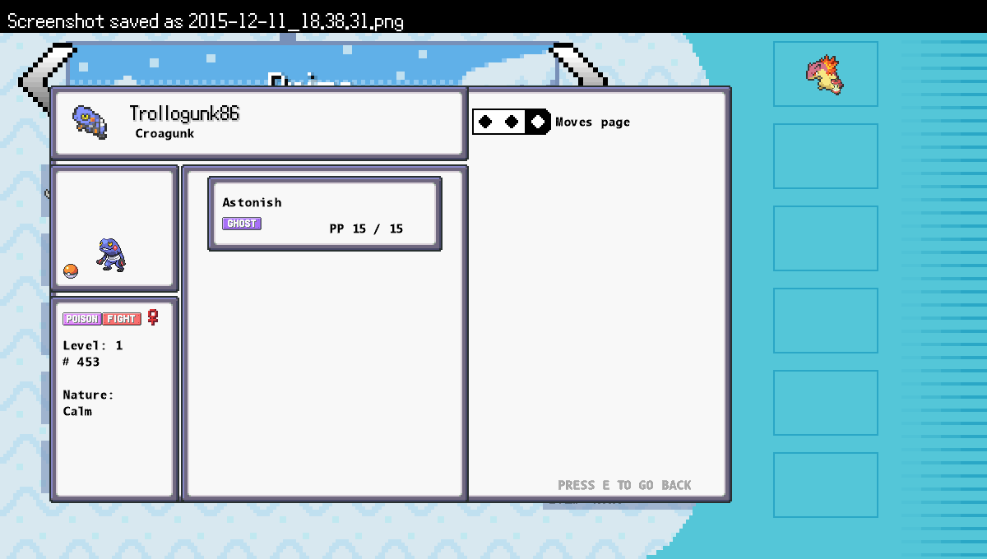This screenshot has height=559, width=987.
Task: Click the Calm nature value
Action: tap(77, 411)
